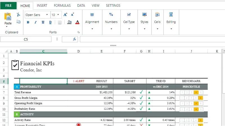225x126 pixels.
Task: Switch to the FORMULAS tab
Action: point(62,6)
